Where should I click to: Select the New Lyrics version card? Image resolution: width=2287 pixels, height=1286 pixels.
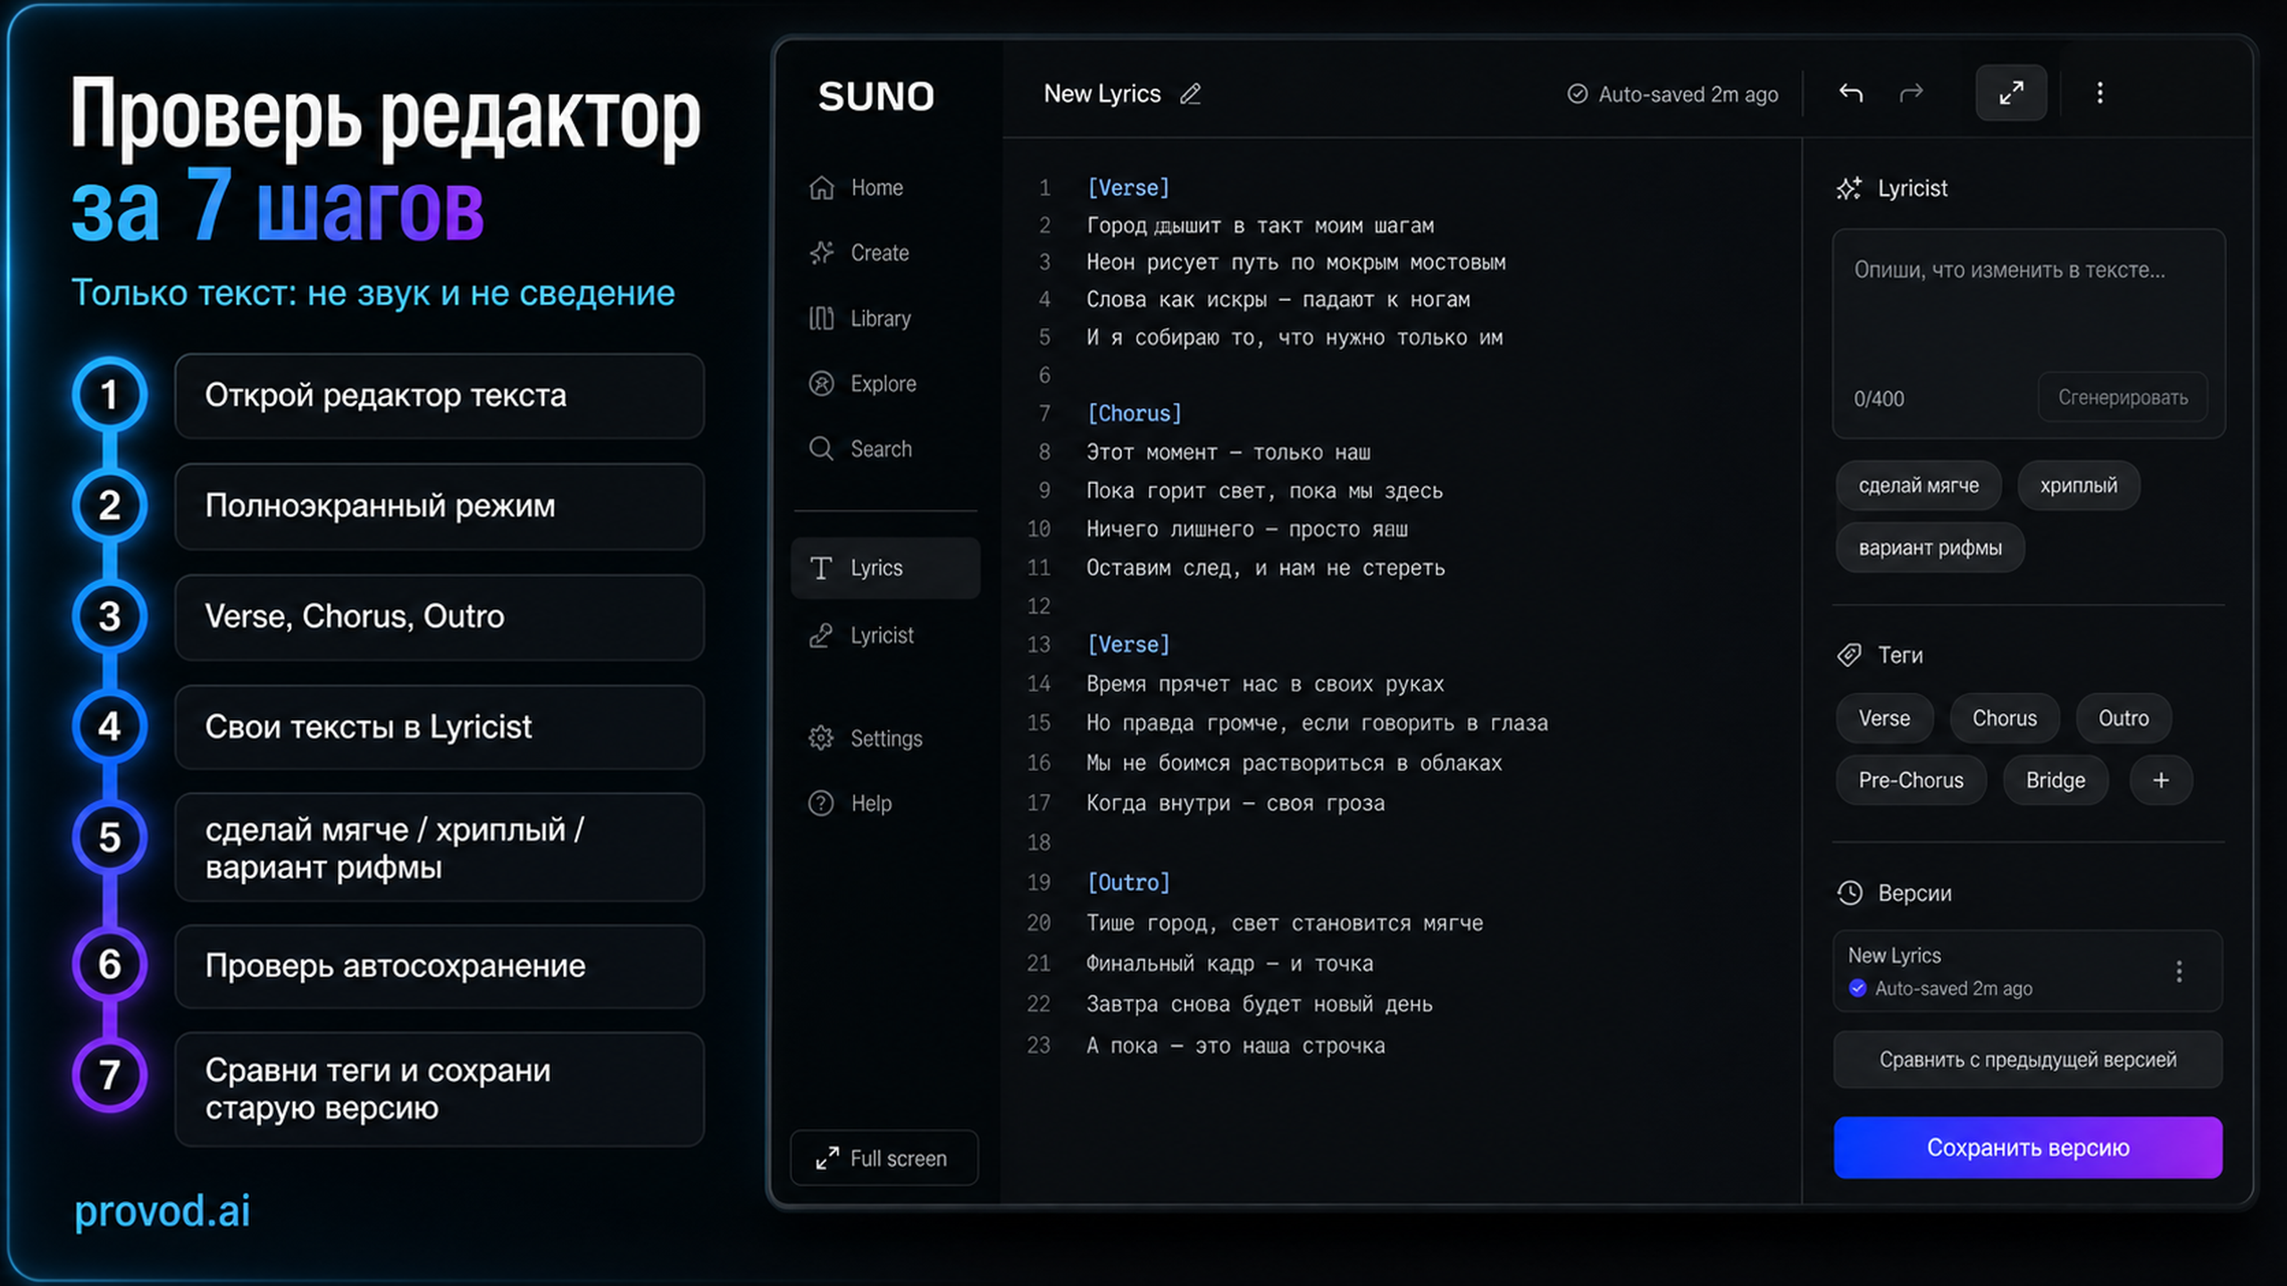pyautogui.click(x=2028, y=972)
